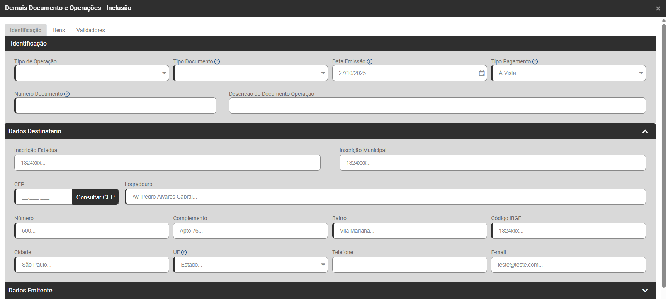Focus the Logradouro input field
Screen dimensions: 666x299
[x=385, y=197]
